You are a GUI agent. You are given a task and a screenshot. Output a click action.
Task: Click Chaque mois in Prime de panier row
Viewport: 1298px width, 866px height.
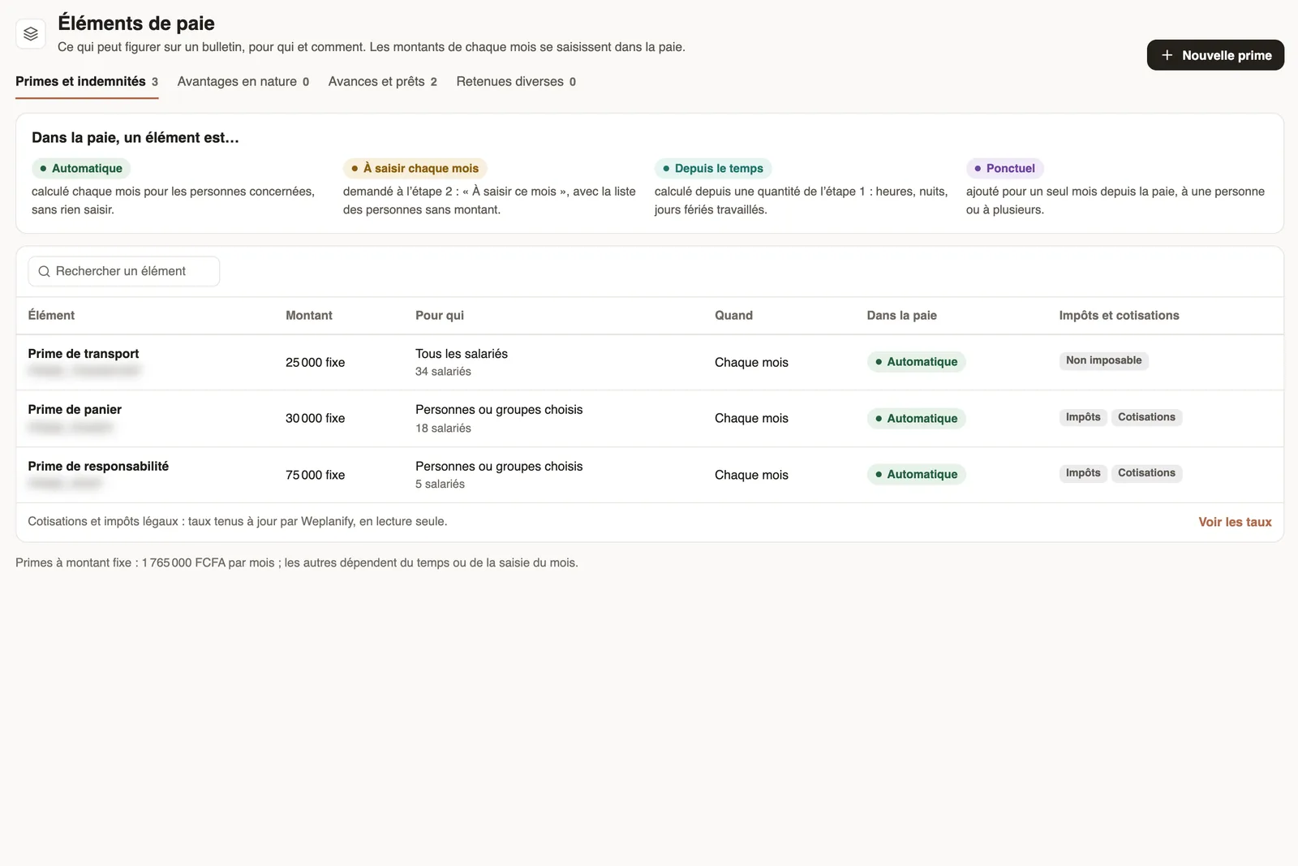[x=751, y=419]
